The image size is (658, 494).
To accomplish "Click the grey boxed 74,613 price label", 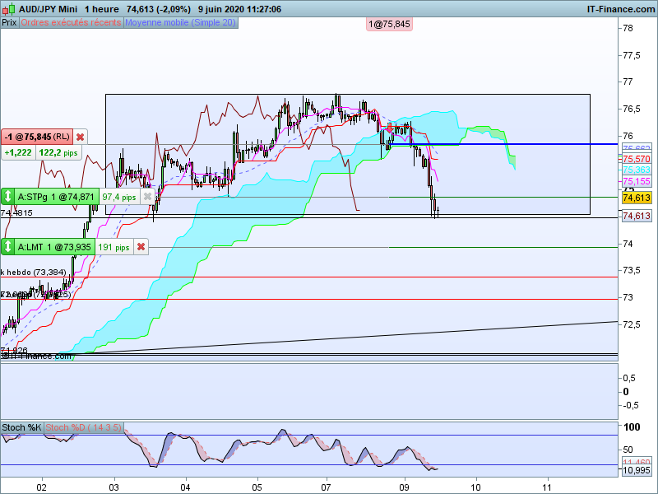I will pos(637,216).
